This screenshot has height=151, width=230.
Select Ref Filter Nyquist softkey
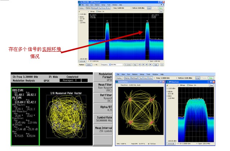tap(103, 98)
